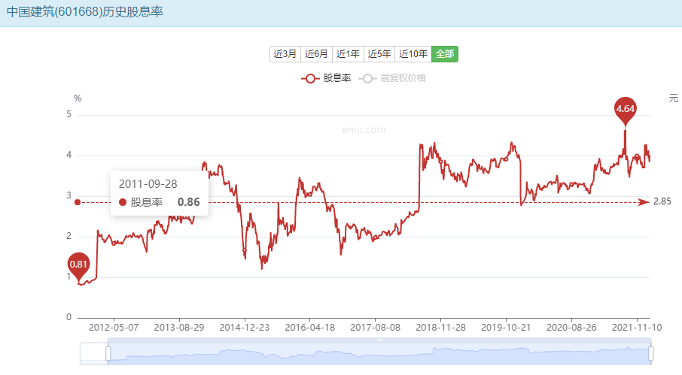Click the tooltip value 0.86
682x375 pixels.
click(x=189, y=202)
